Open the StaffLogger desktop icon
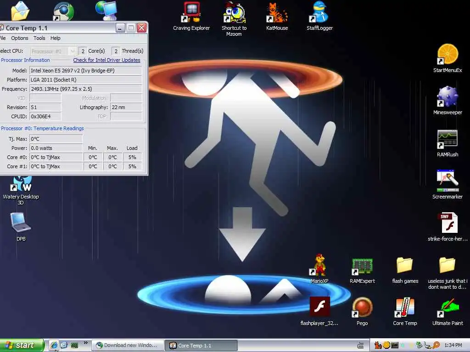The width and height of the screenshot is (470, 352). click(319, 12)
